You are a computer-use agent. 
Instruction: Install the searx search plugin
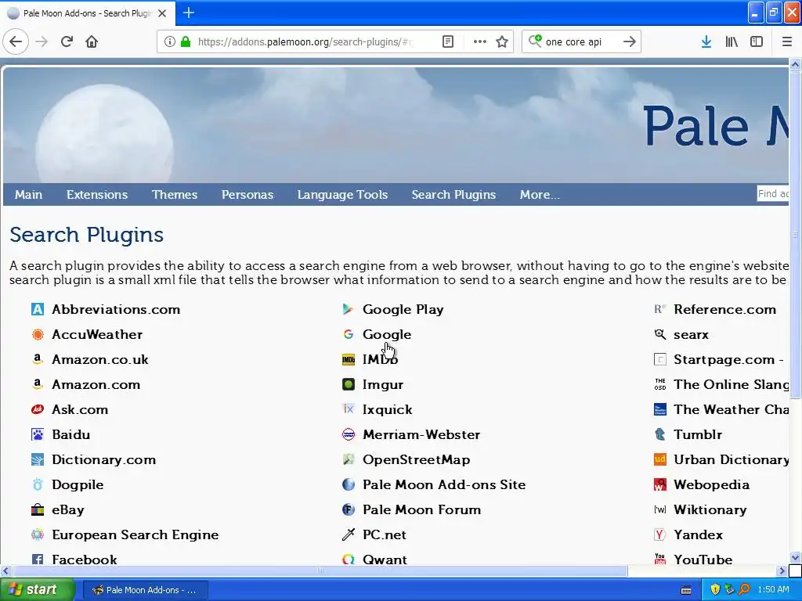[x=691, y=334]
